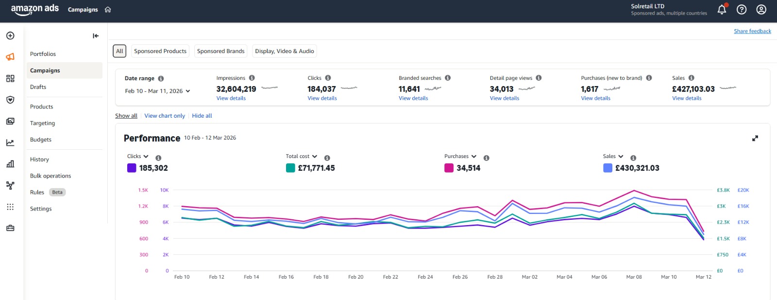The width and height of the screenshot is (777, 300).
Task: Filter by Display, Video & Audio
Action: 284,51
